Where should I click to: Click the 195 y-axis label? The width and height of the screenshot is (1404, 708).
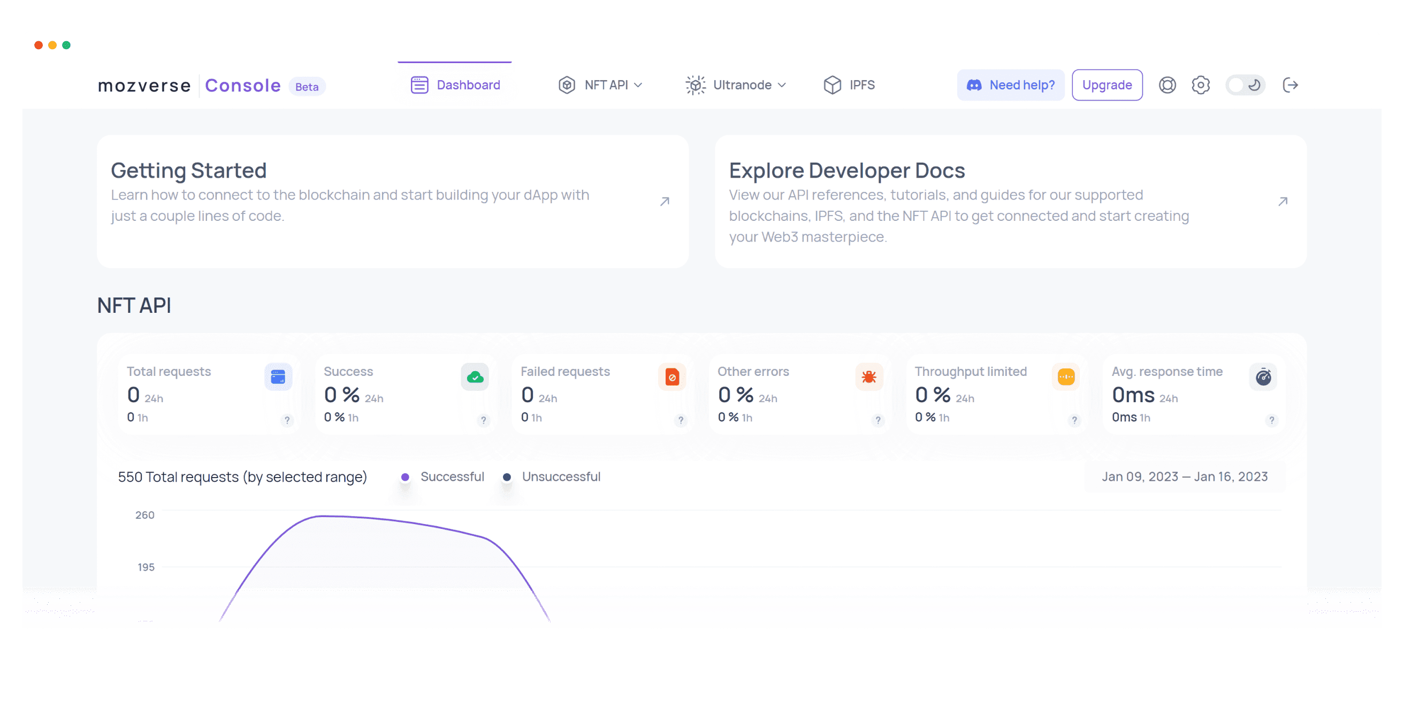pos(146,567)
